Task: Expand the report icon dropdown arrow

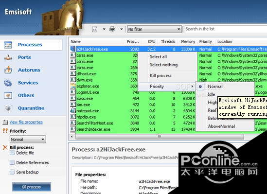Action: pyautogui.click(x=104, y=29)
